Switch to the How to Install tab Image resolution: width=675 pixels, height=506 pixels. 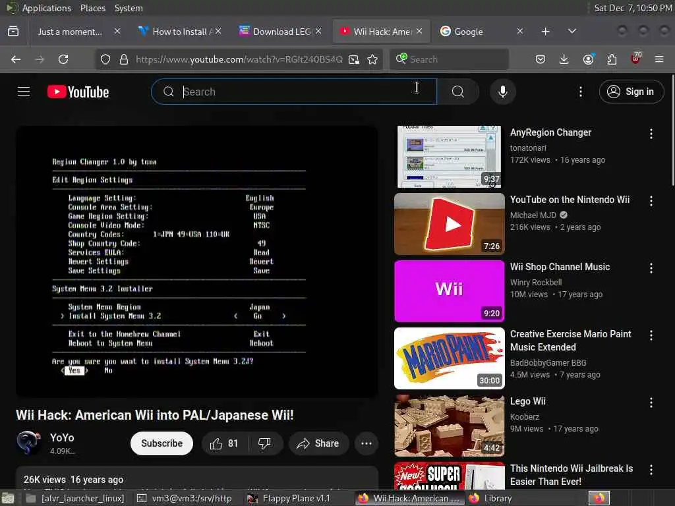[x=180, y=32]
